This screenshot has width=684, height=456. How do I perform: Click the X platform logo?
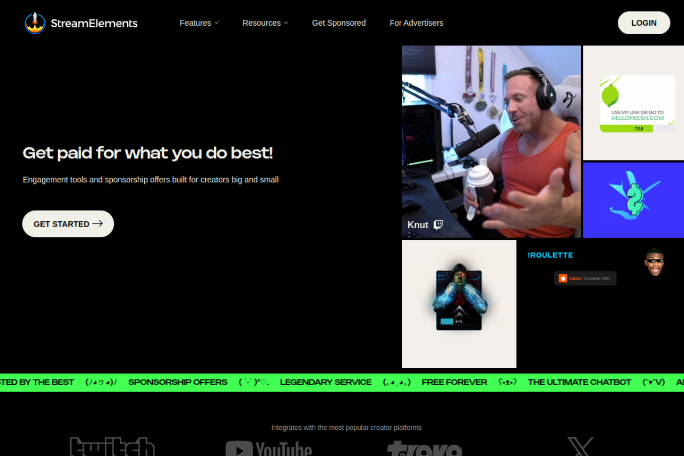(580, 447)
